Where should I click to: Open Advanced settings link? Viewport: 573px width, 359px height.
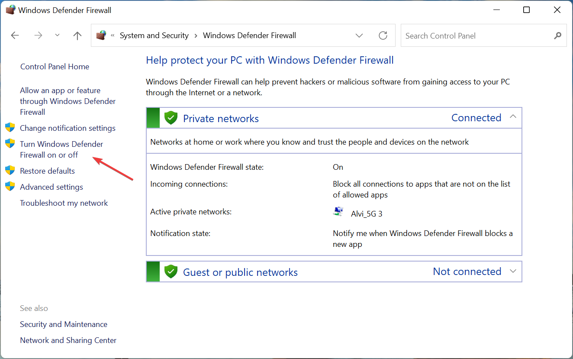[52, 187]
